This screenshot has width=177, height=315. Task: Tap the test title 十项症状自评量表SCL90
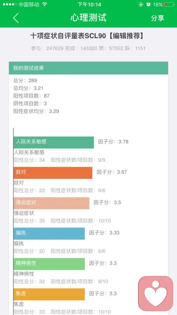pyautogui.click(x=68, y=36)
